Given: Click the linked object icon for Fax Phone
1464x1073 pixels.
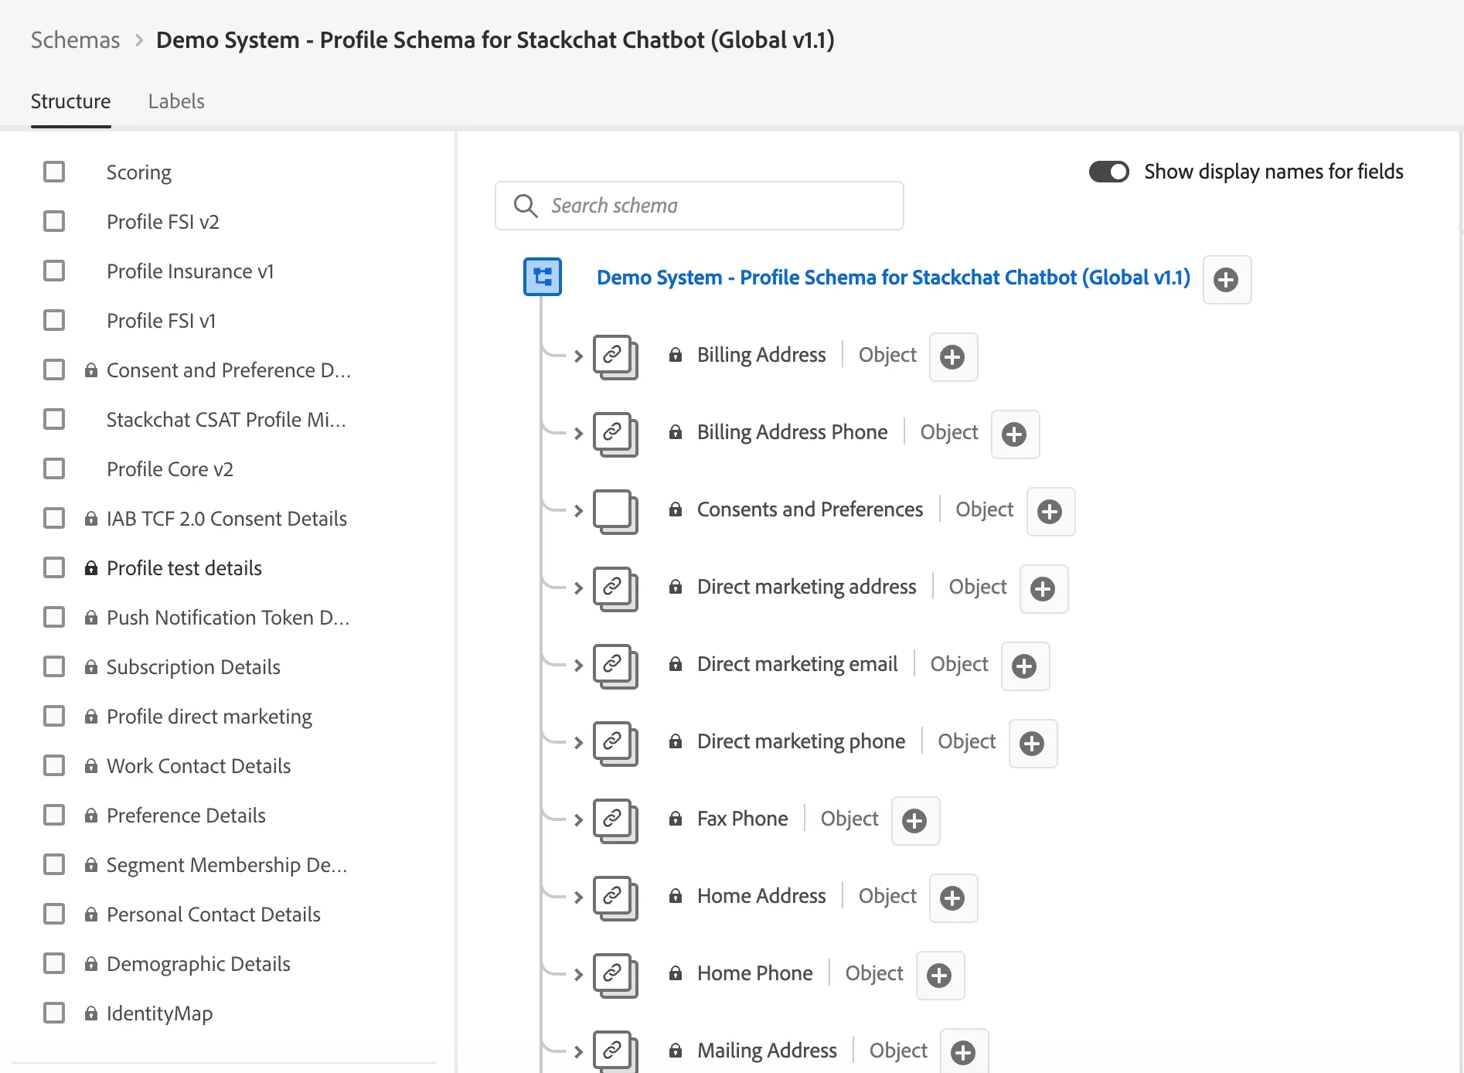Looking at the screenshot, I should [615, 820].
